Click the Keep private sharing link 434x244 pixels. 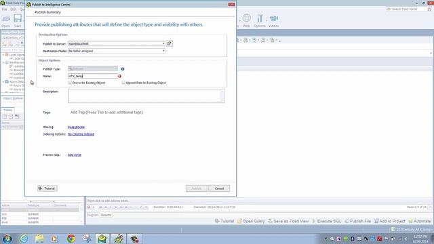[x=76, y=127]
